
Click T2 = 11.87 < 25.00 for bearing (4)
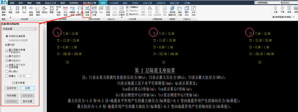[x=164, y=40]
